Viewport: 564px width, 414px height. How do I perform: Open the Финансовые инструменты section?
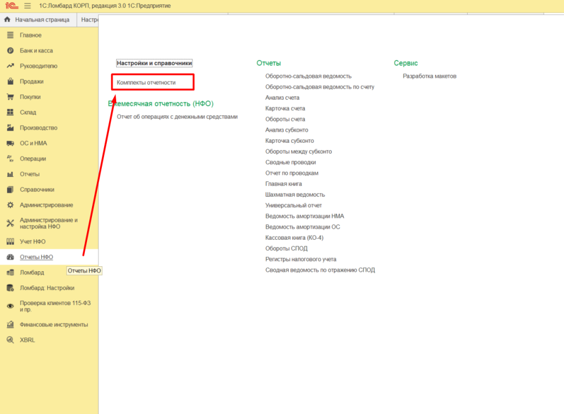point(53,325)
